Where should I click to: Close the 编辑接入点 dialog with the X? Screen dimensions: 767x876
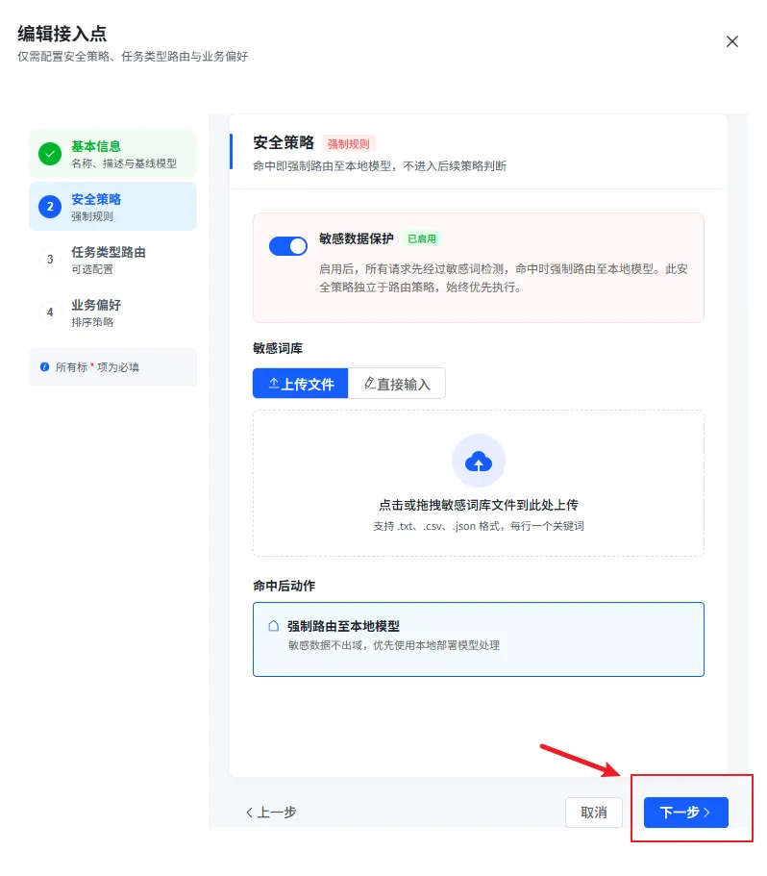click(731, 41)
